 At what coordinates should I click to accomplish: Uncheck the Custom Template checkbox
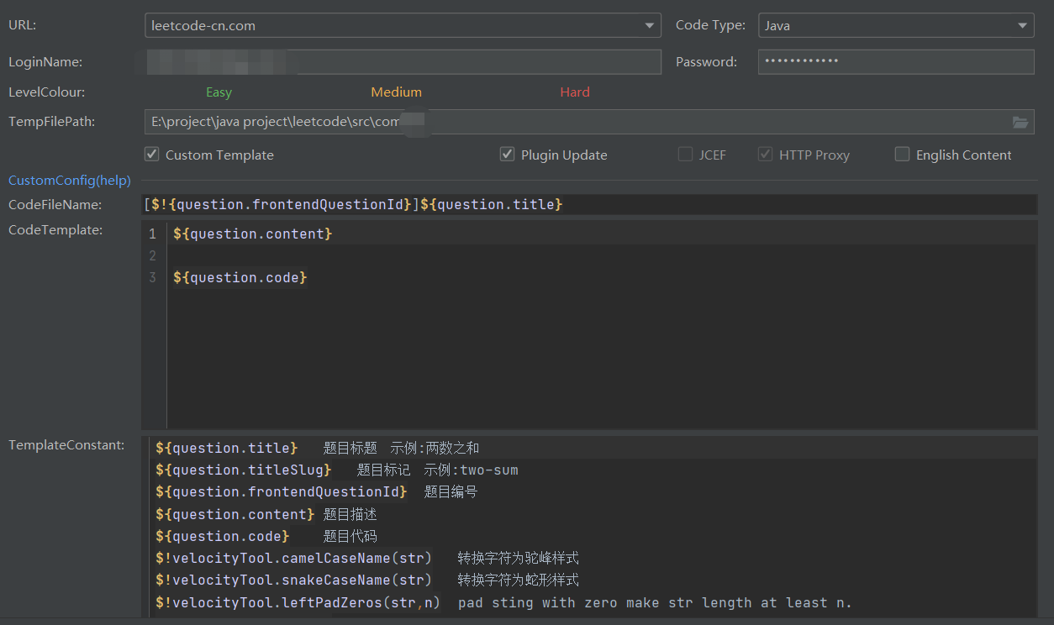tap(152, 155)
